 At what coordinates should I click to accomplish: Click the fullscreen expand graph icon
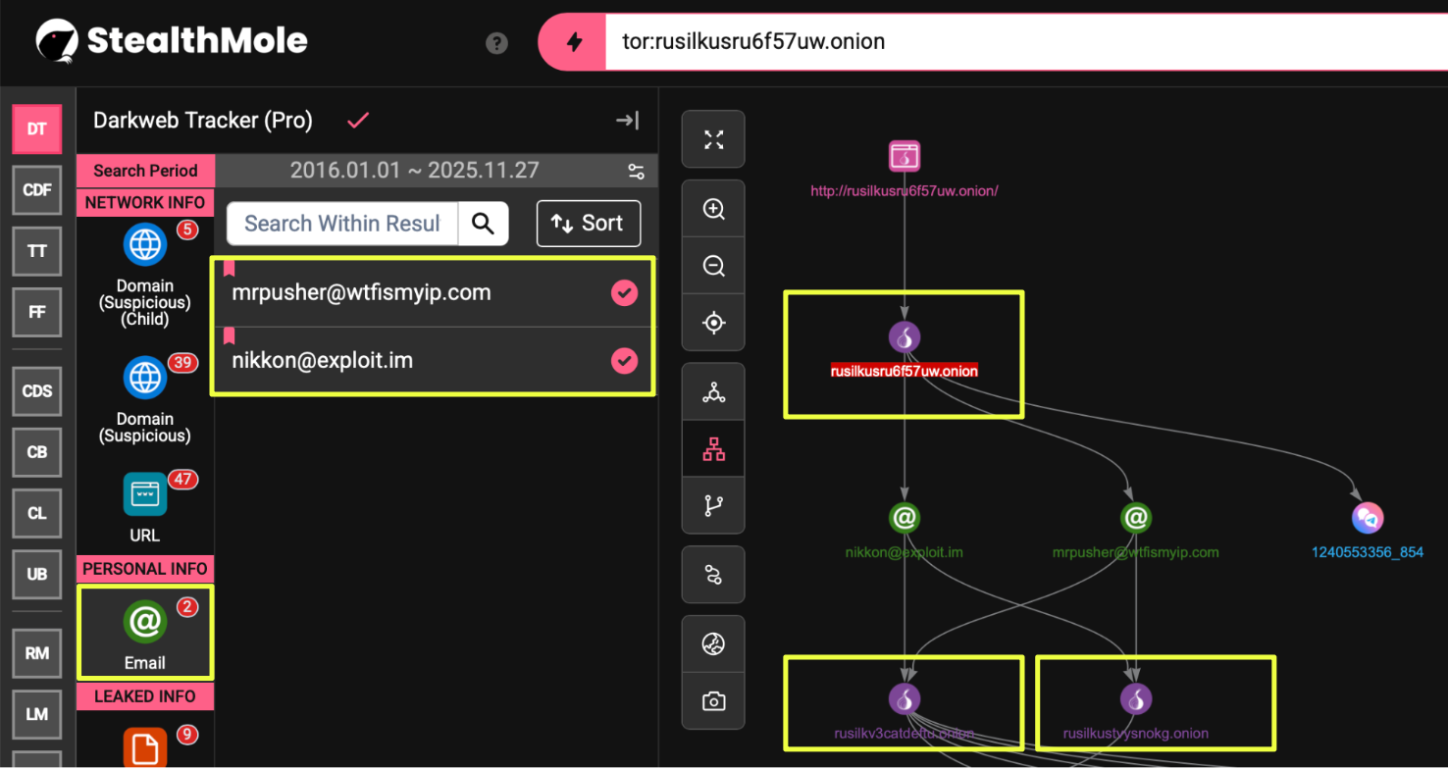(713, 139)
